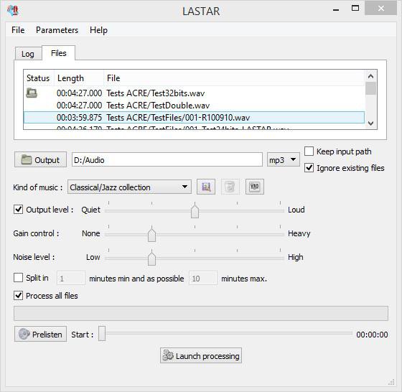Open the Parameters menu

(x=57, y=30)
